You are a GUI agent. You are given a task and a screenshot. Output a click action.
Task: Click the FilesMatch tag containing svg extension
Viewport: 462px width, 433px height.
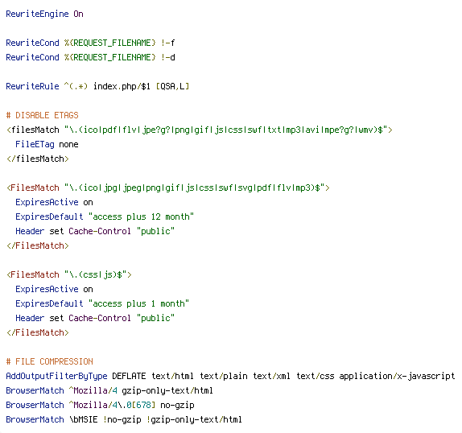[x=168, y=188]
